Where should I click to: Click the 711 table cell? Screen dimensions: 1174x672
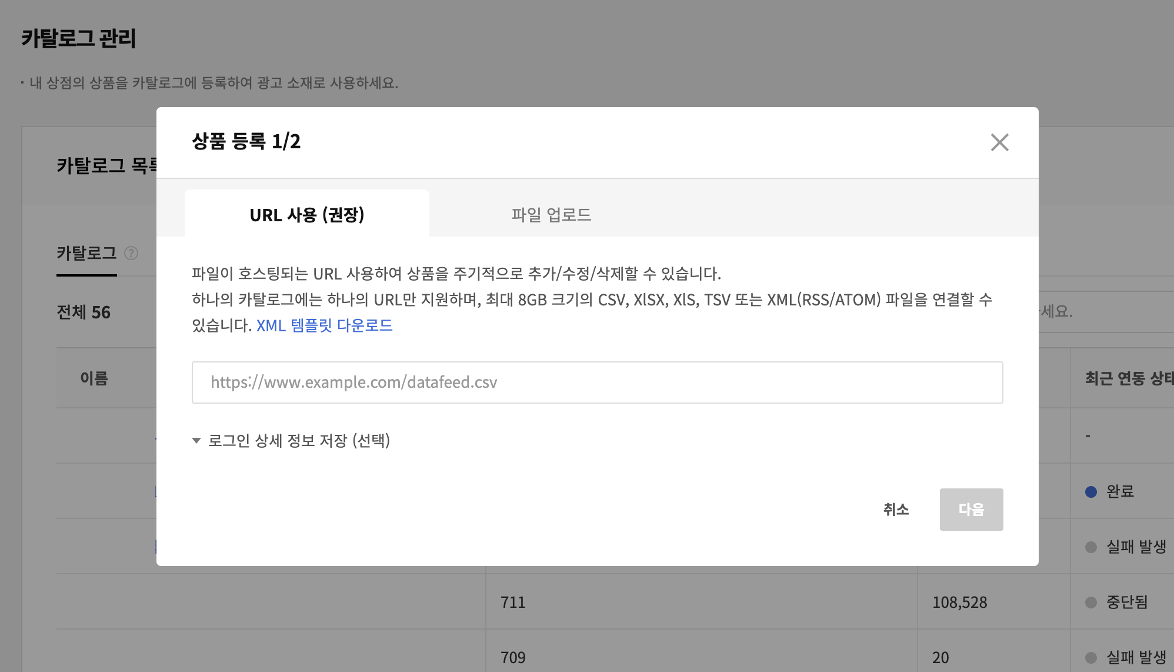pyautogui.click(x=513, y=603)
